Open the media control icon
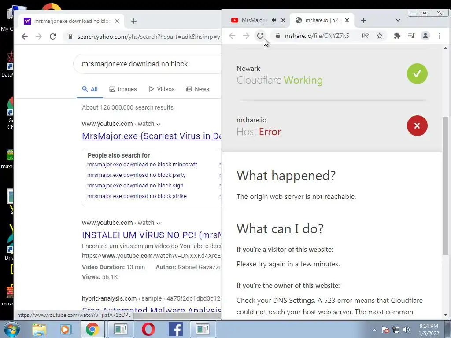The height and width of the screenshot is (338, 451). 411,36
